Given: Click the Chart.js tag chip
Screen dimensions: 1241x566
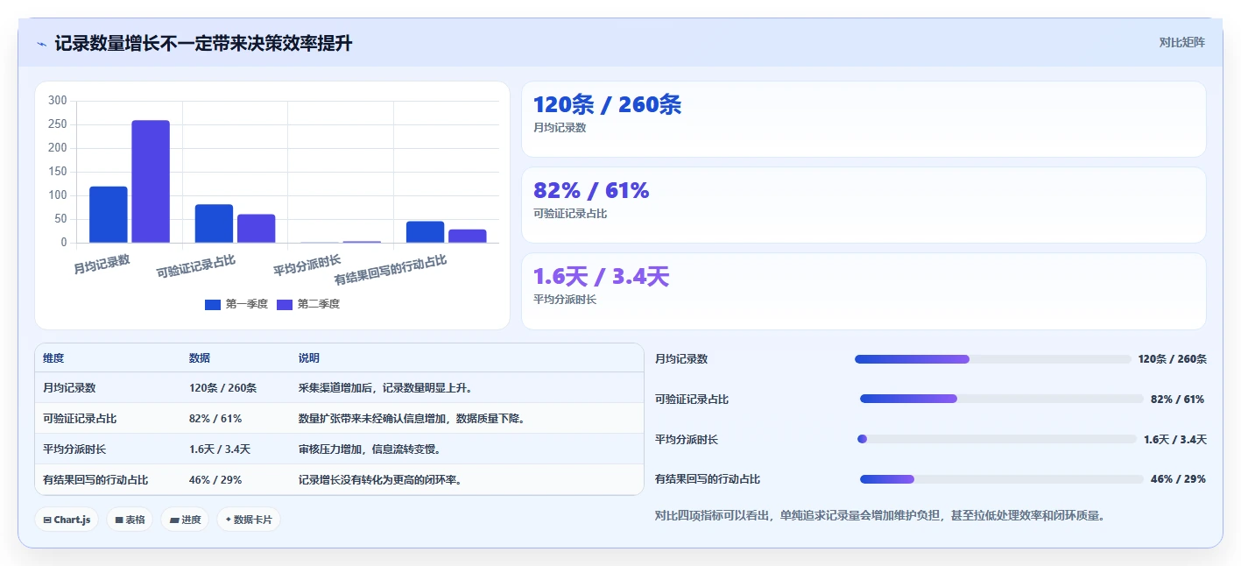Looking at the screenshot, I should coord(67,520).
